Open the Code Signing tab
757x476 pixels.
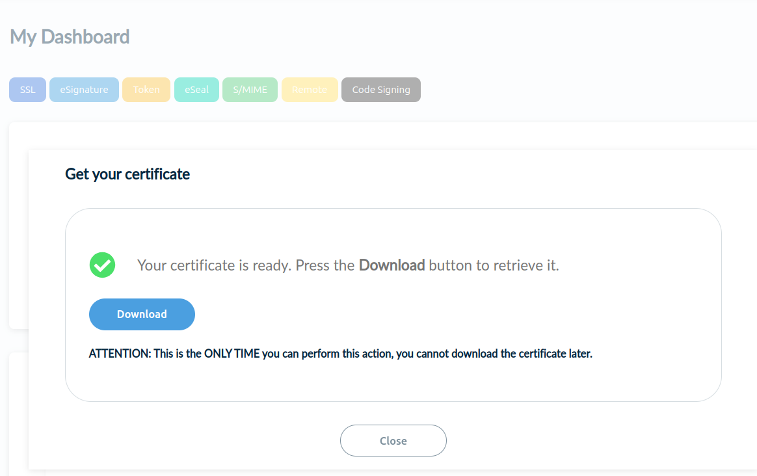380,90
